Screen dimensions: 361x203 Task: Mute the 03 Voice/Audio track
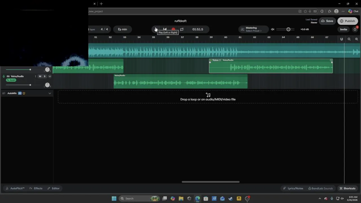pyautogui.click(x=40, y=76)
